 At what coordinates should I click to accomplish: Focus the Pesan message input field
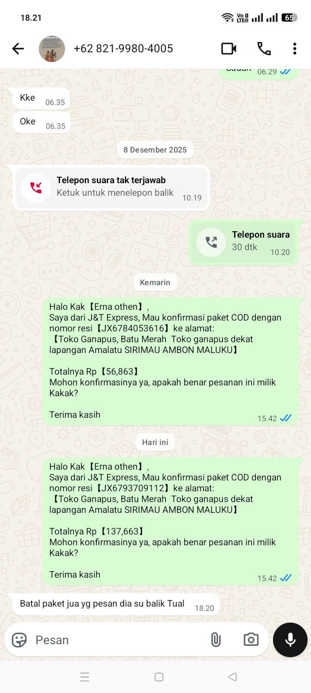(117, 640)
